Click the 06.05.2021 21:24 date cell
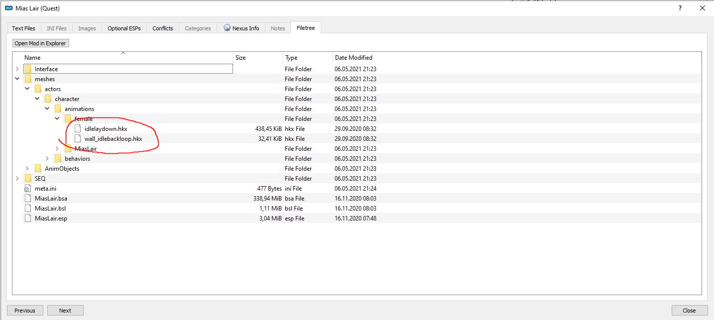714x320 pixels. coord(356,189)
